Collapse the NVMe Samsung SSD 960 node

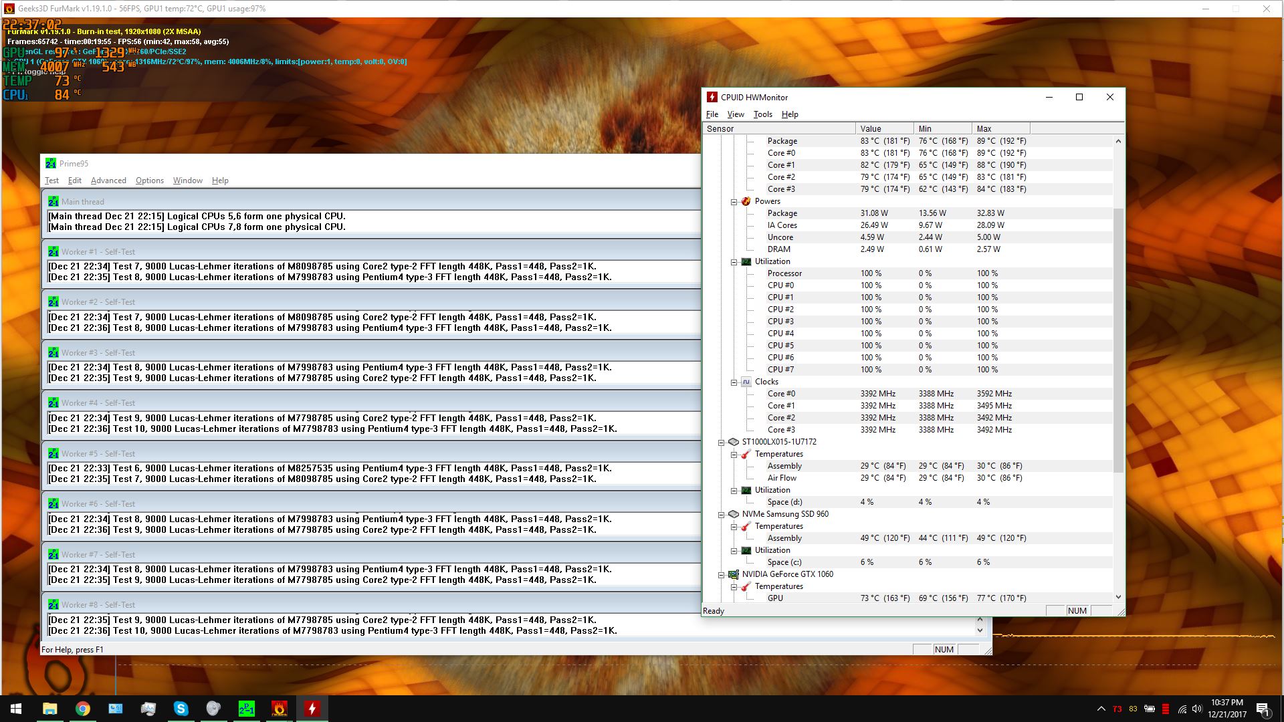tap(721, 514)
